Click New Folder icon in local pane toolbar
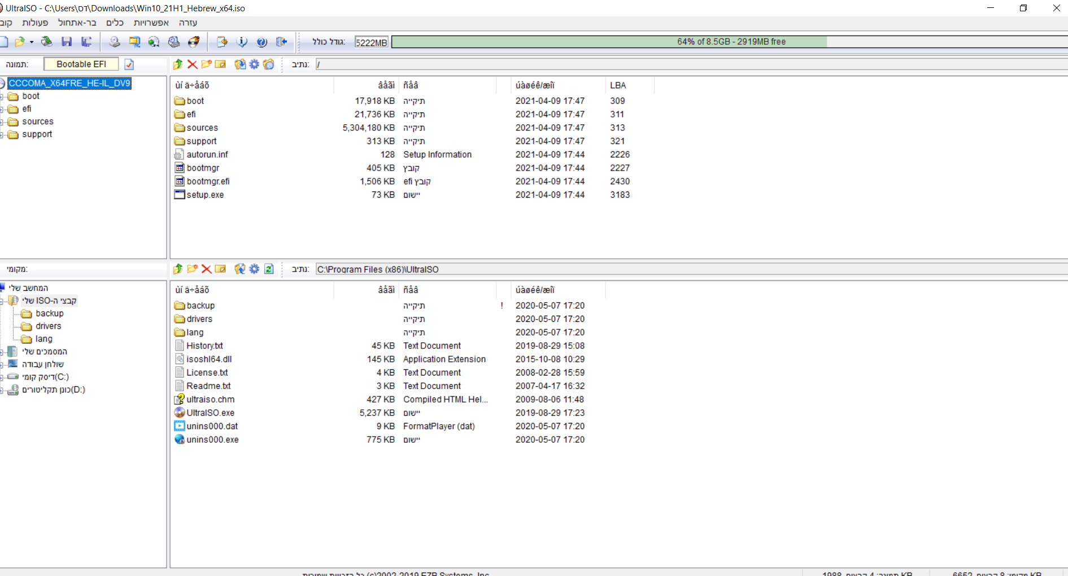 pos(192,269)
